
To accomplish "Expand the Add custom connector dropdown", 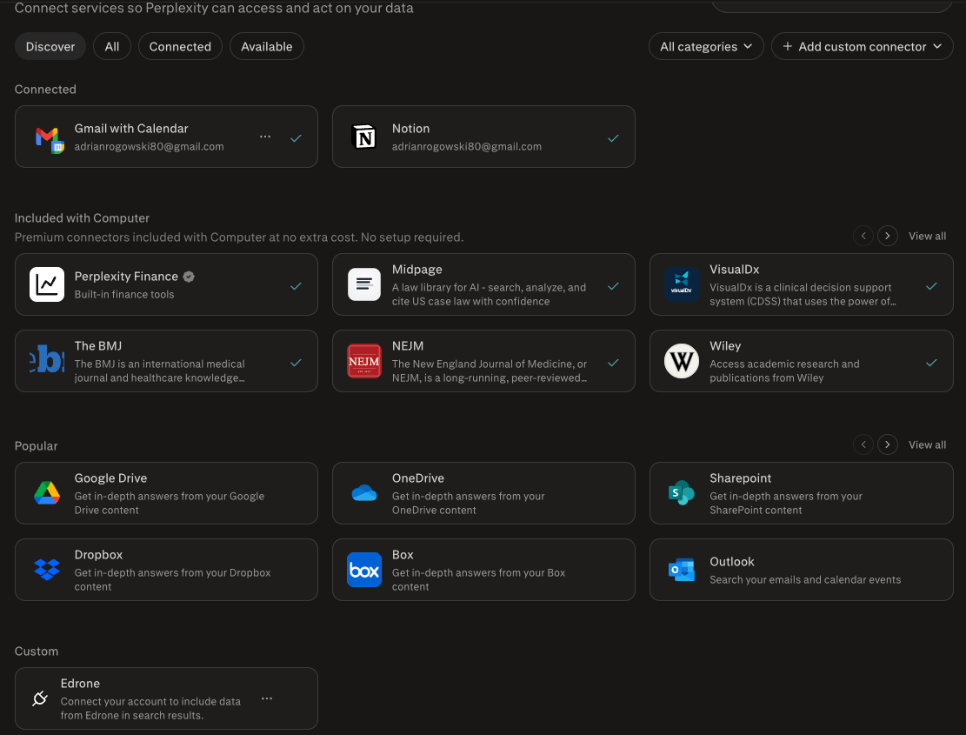I will pyautogui.click(x=862, y=46).
